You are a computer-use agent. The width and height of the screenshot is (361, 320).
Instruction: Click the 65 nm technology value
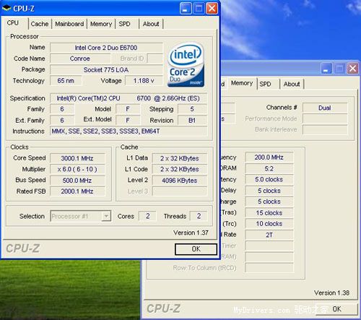[66, 81]
